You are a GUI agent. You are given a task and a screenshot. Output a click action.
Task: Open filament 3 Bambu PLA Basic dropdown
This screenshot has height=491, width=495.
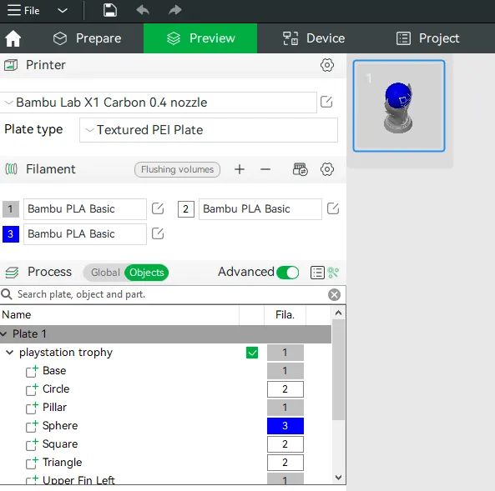(x=85, y=234)
